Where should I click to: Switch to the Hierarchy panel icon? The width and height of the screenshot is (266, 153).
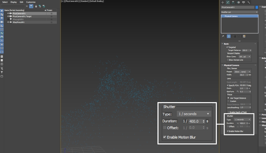point(233,2)
